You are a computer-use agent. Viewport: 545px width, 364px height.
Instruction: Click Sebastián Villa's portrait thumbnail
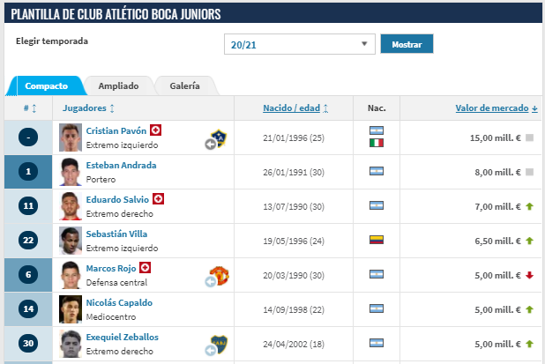(71, 240)
